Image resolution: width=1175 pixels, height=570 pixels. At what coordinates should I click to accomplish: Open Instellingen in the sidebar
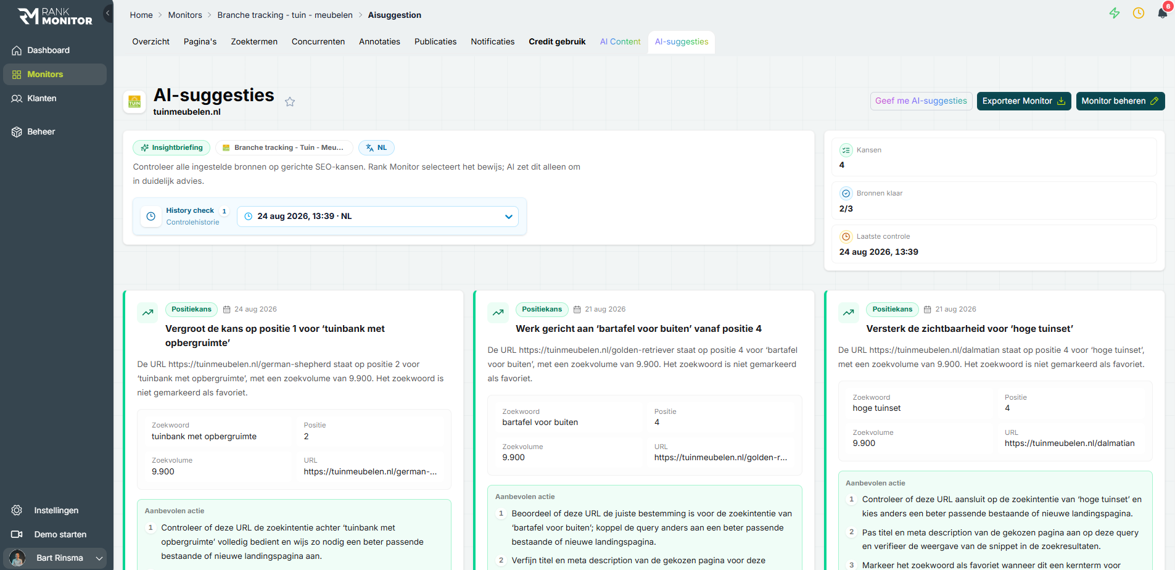pyautogui.click(x=54, y=510)
